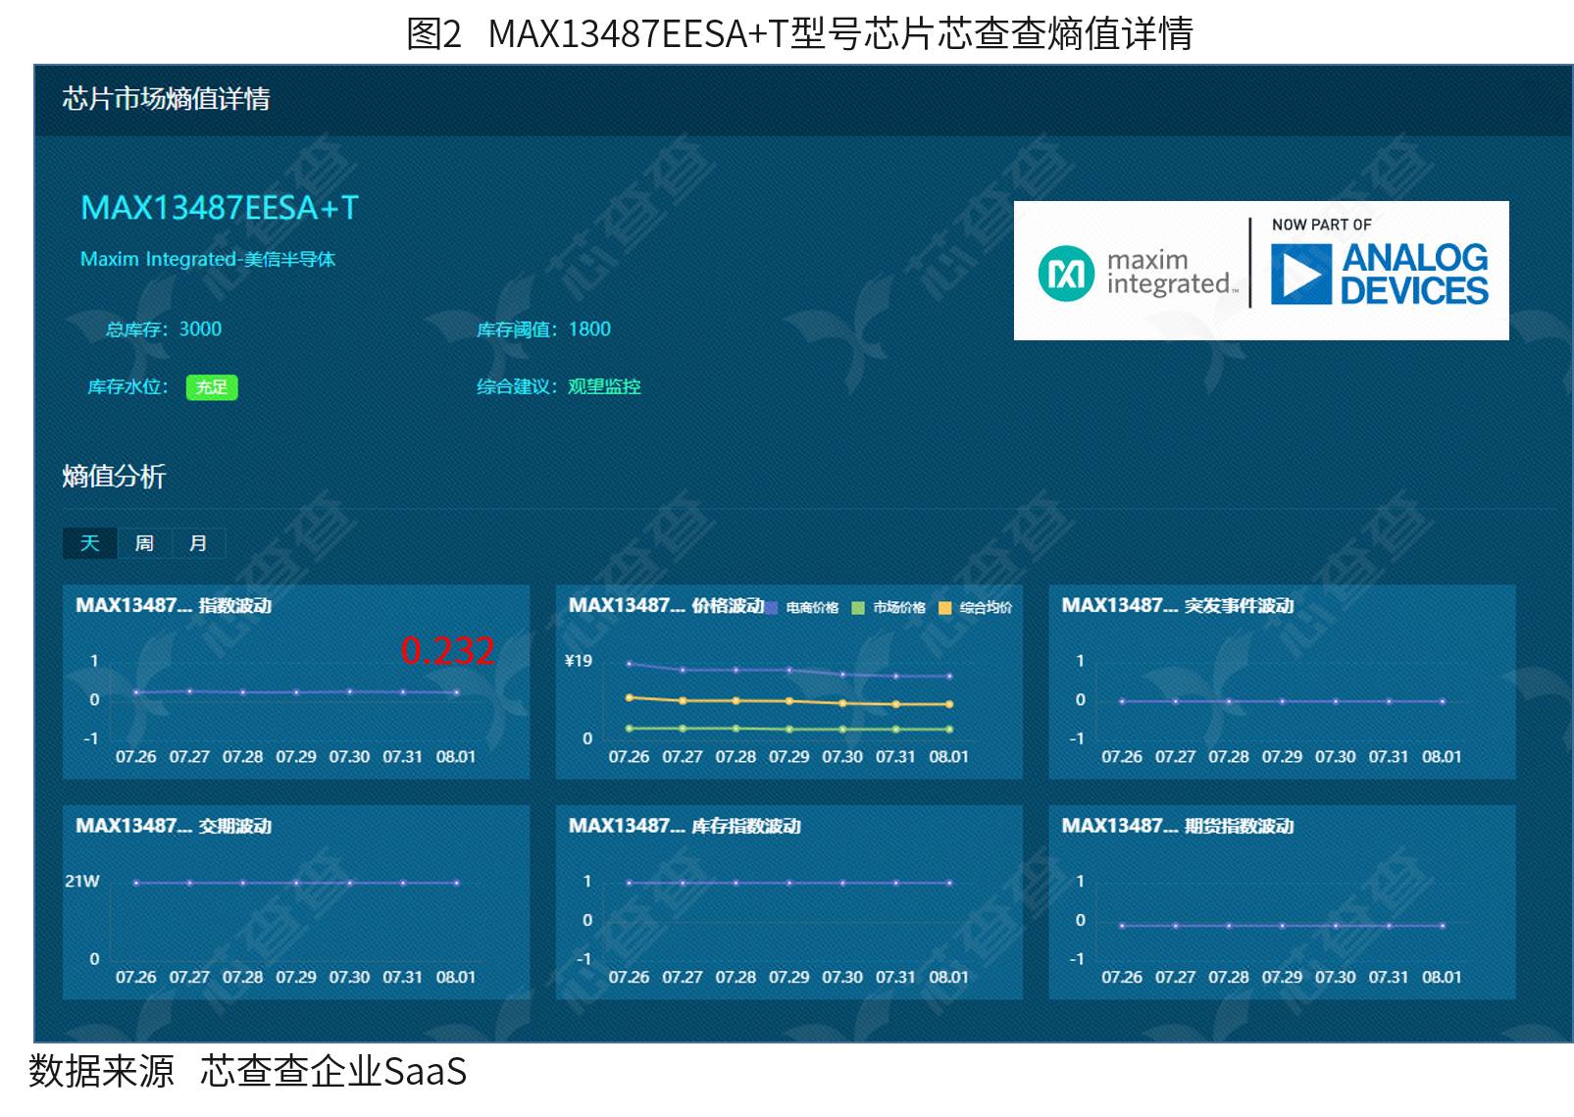Click the 08.01 point in 指数波动 chart
This screenshot has height=1117, width=1574.
pyautogui.click(x=456, y=692)
